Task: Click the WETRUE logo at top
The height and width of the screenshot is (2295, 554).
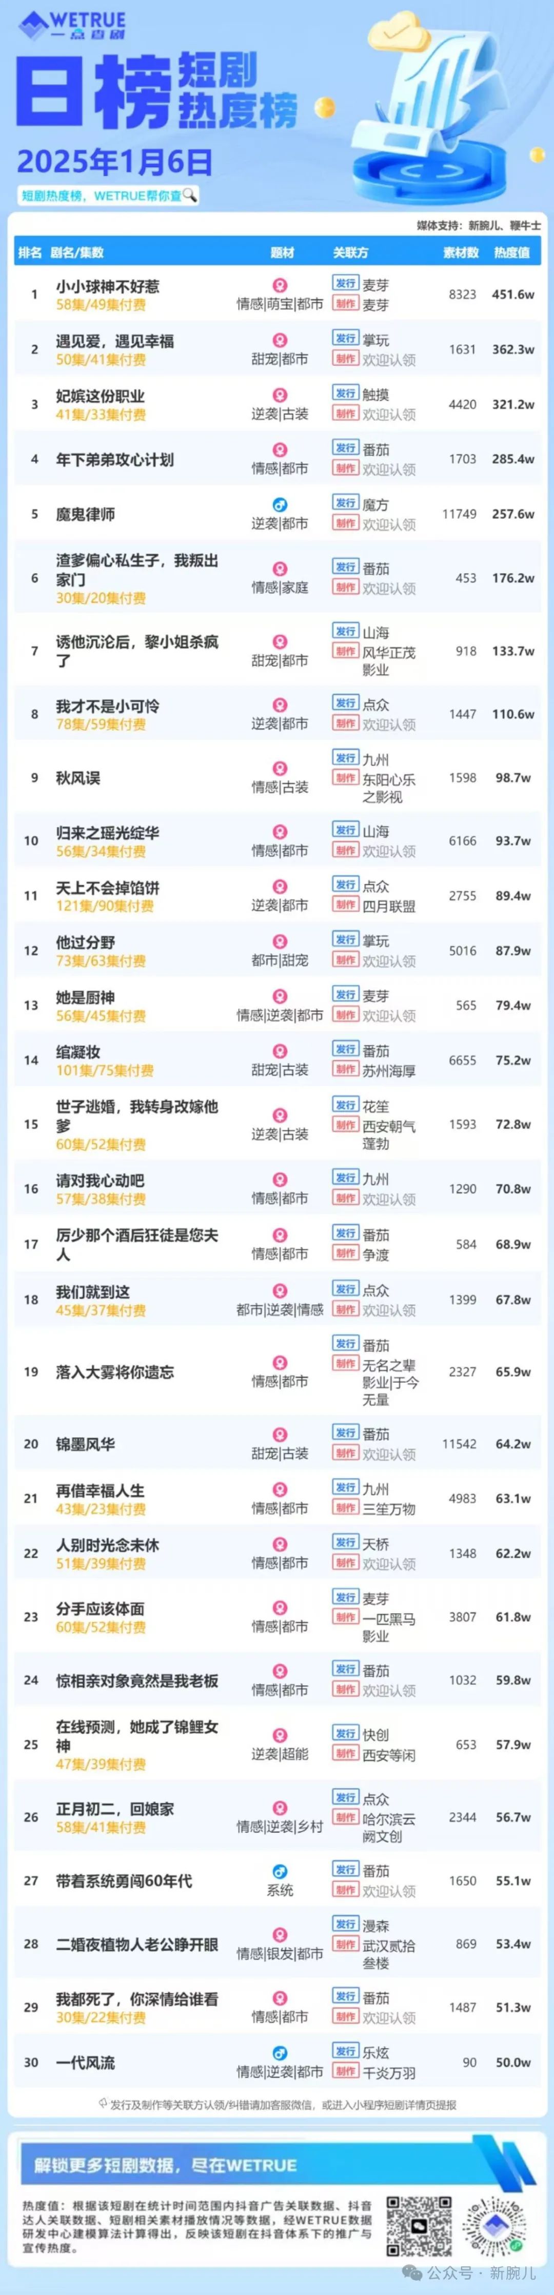Action: point(73,25)
